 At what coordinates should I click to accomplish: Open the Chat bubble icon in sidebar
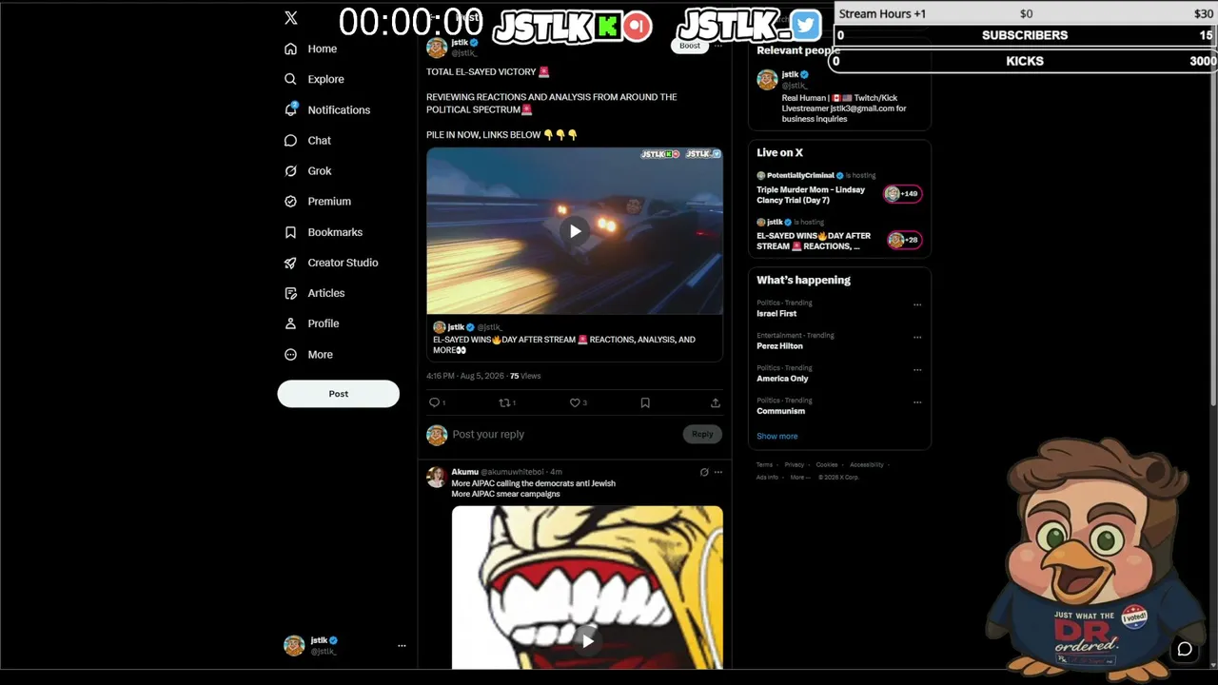click(290, 141)
